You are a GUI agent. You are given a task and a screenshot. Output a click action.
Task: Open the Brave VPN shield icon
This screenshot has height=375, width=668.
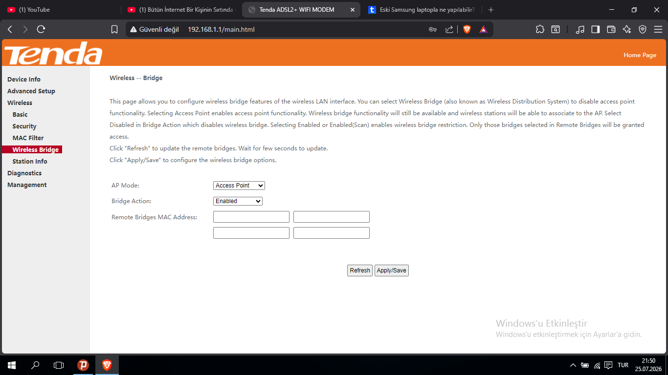643,29
